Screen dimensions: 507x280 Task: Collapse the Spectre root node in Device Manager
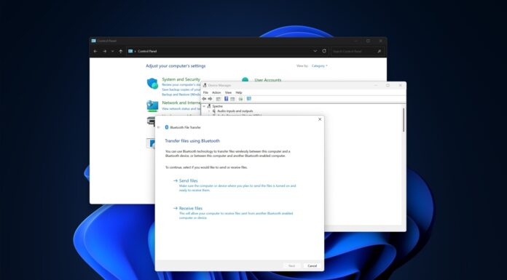coord(204,106)
